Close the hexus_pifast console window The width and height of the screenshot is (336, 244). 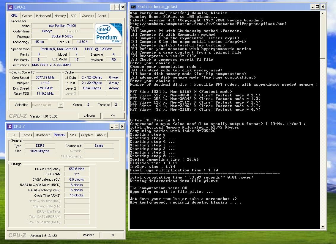pyautogui.click(x=323, y=7)
